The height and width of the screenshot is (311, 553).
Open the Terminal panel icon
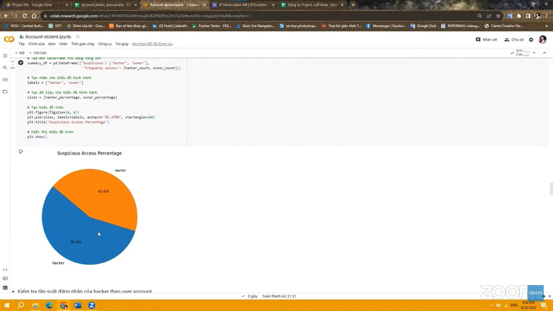point(5,288)
